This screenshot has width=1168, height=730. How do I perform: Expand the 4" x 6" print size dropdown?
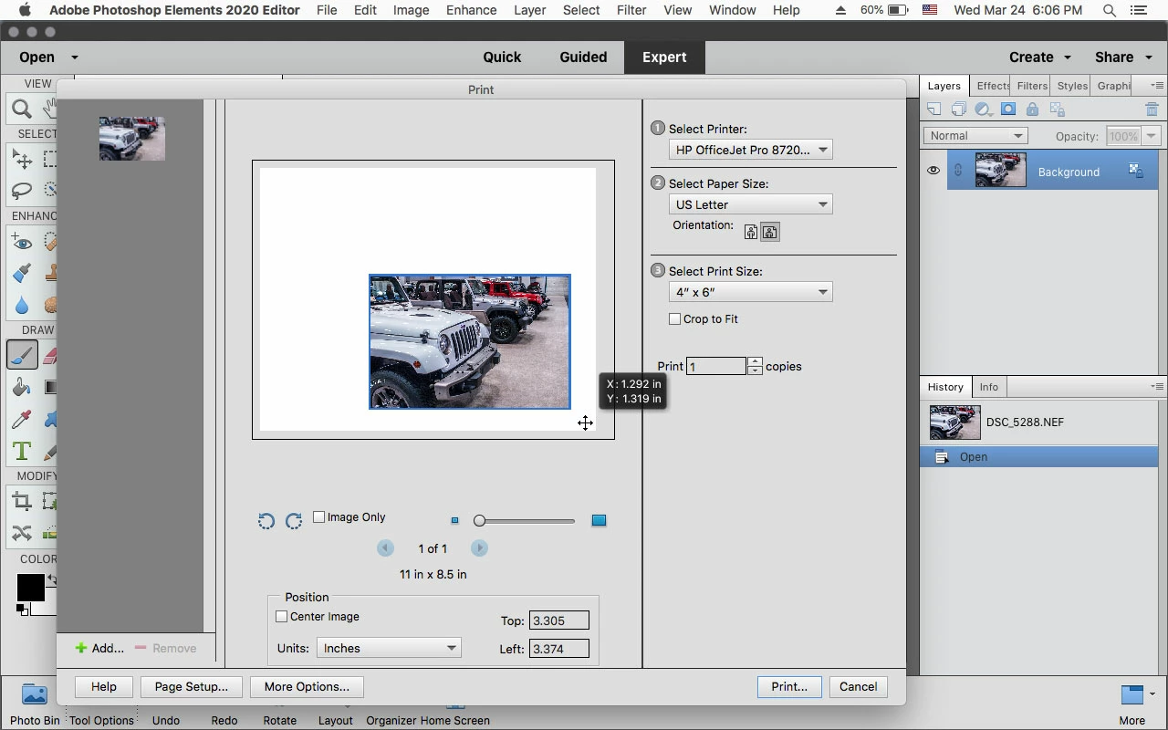[750, 292]
